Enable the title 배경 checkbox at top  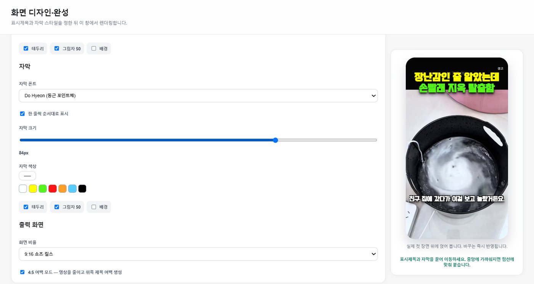94,48
